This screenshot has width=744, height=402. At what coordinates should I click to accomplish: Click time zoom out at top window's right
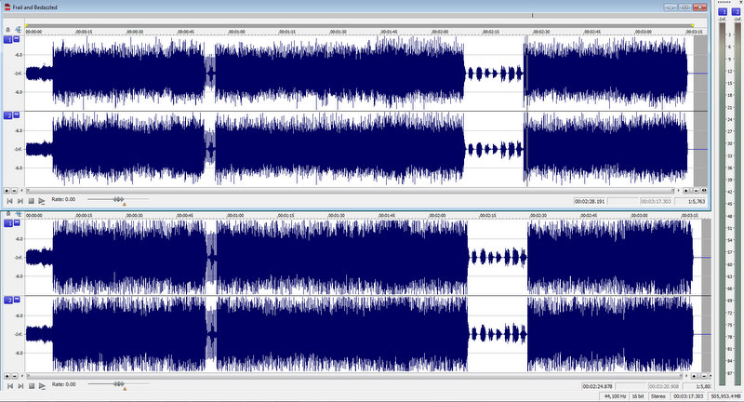(x=696, y=191)
